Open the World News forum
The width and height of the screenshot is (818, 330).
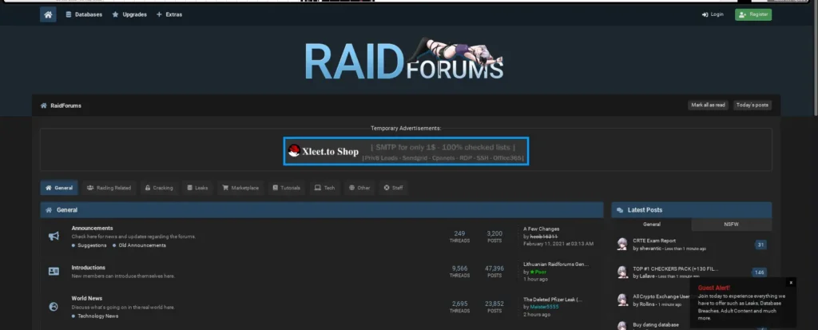(86, 298)
